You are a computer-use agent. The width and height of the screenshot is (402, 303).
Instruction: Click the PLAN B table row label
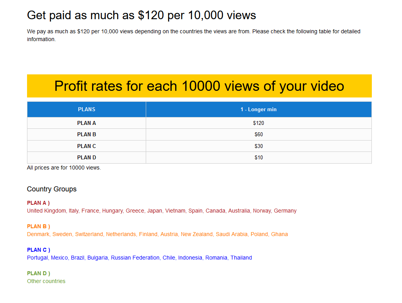pyautogui.click(x=87, y=134)
